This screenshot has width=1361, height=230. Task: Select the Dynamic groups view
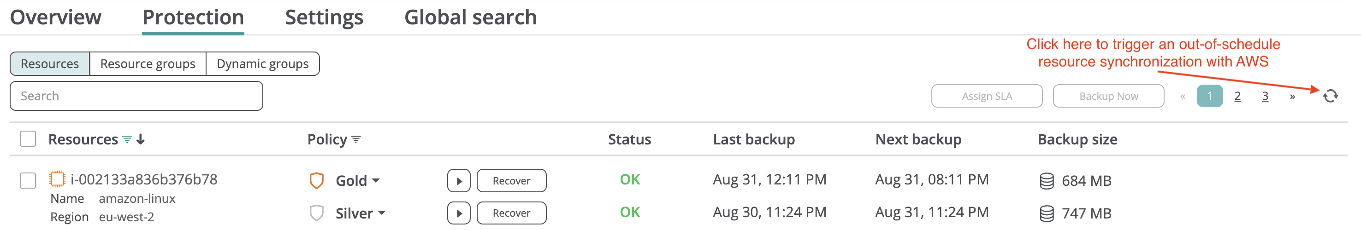pyautogui.click(x=262, y=64)
